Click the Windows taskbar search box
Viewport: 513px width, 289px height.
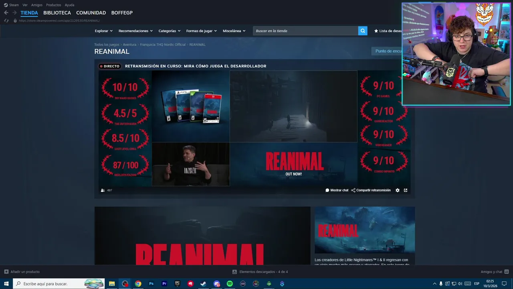(59, 284)
